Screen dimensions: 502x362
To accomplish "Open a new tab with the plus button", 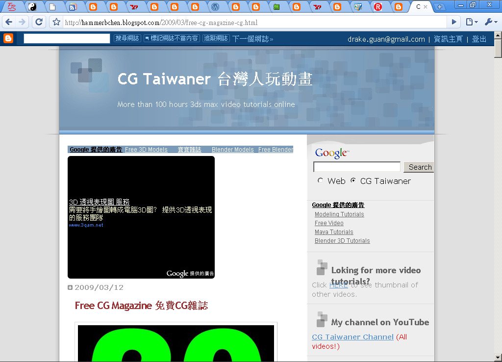I will [440, 7].
